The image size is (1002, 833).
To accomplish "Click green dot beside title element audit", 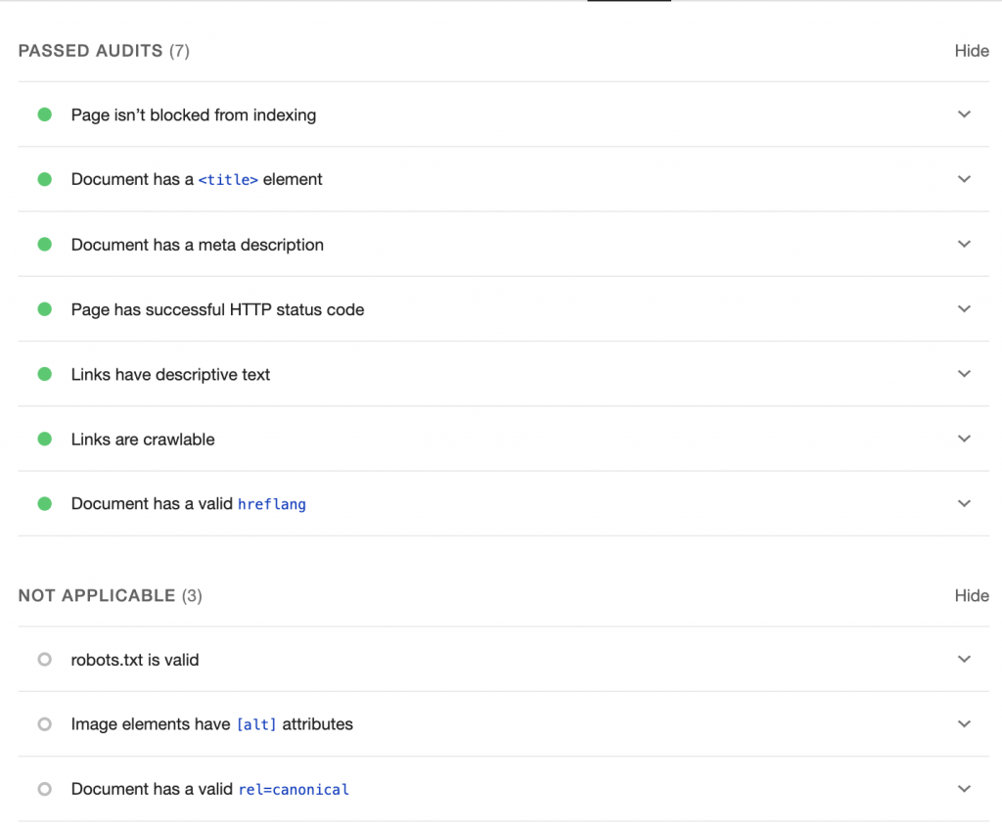I will coord(44,179).
